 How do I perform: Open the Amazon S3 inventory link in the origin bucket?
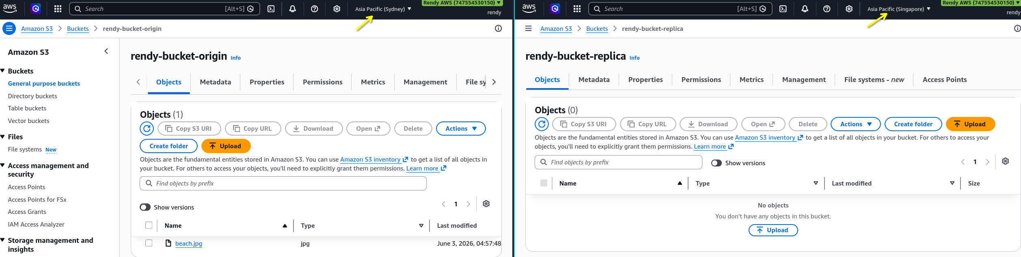click(x=374, y=160)
